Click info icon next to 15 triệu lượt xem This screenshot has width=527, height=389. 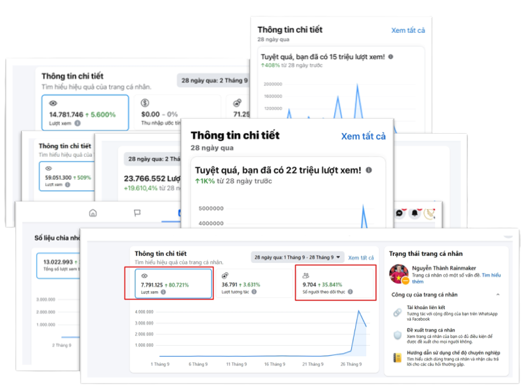tap(390, 57)
